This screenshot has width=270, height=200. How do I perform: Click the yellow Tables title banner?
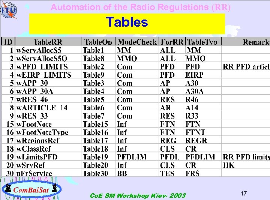(127, 23)
